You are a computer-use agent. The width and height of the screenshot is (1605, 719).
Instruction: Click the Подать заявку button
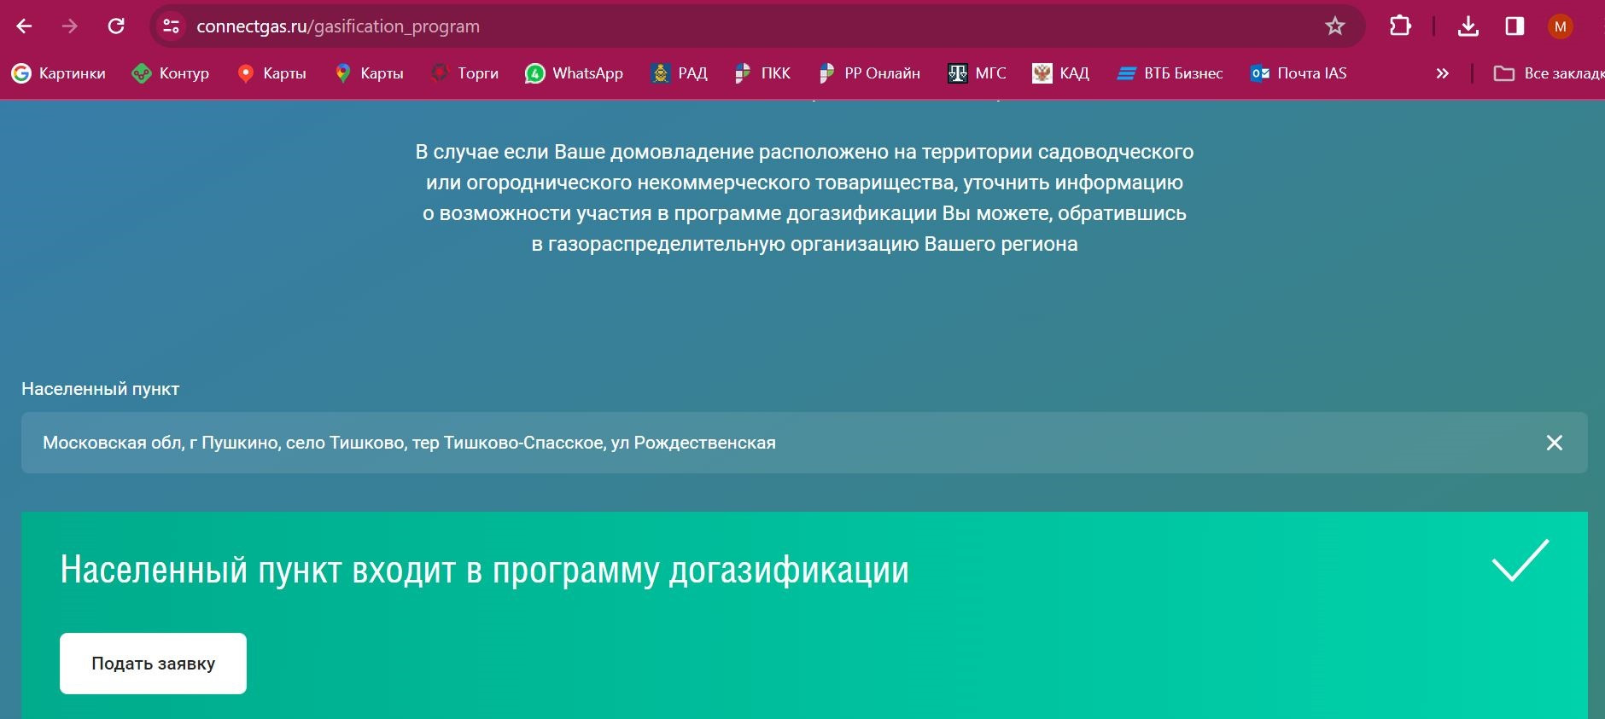tap(153, 664)
